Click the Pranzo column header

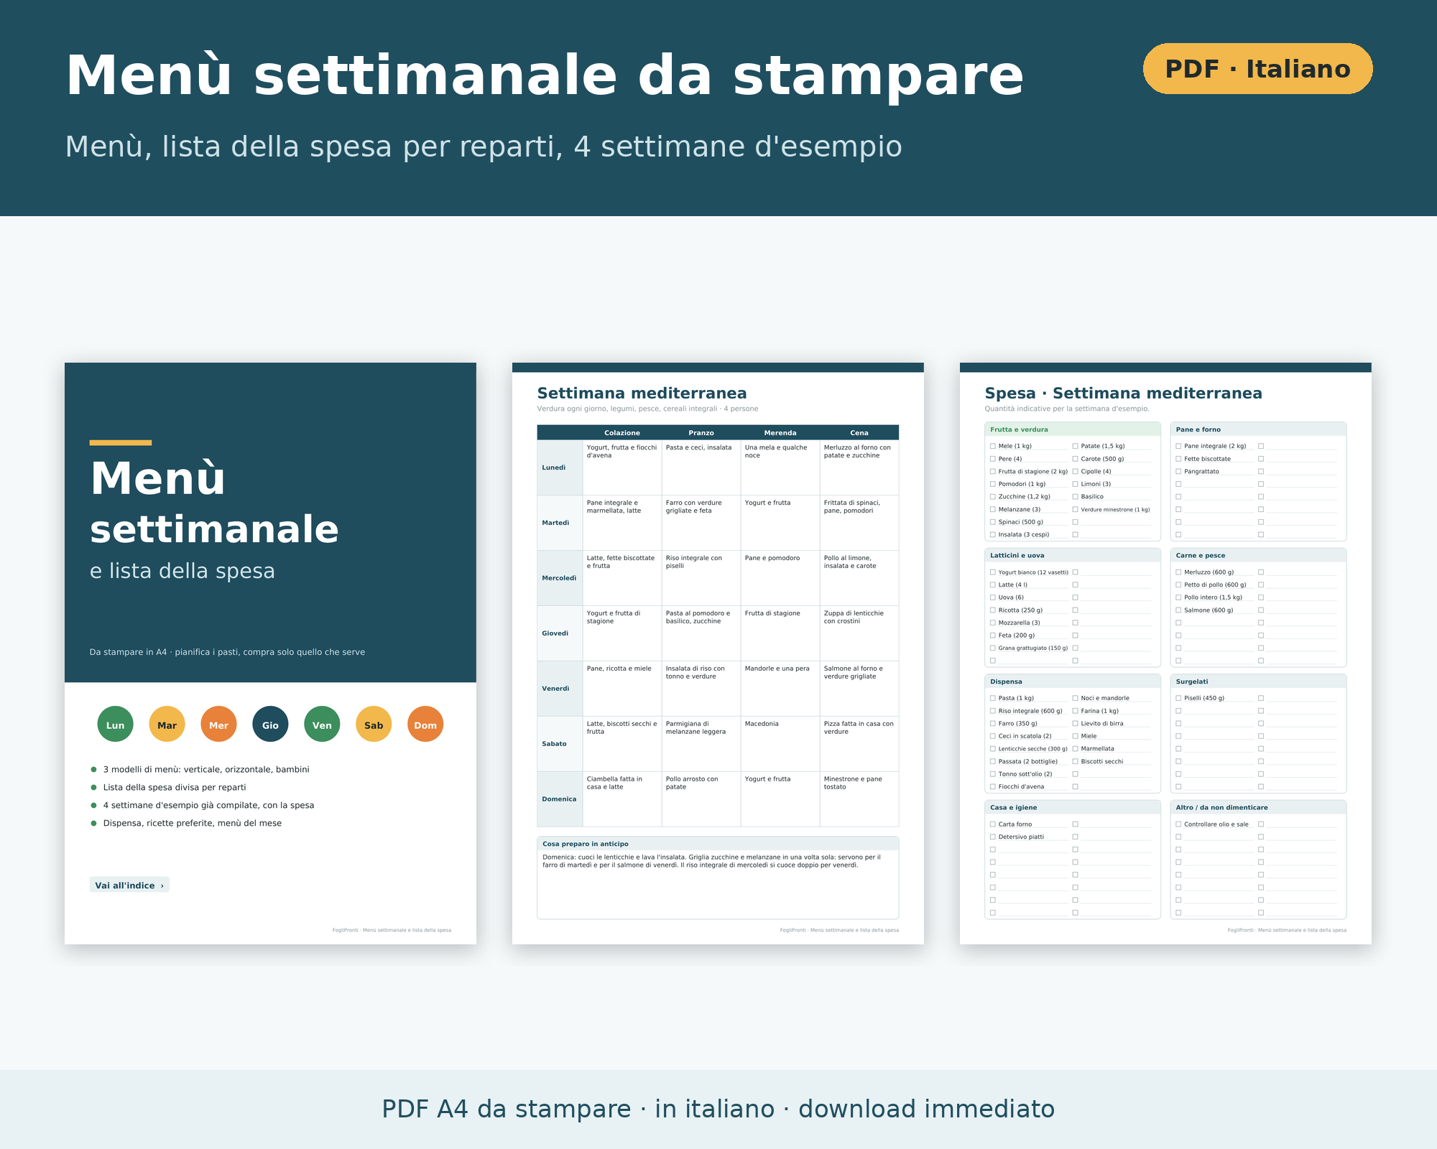coord(701,432)
